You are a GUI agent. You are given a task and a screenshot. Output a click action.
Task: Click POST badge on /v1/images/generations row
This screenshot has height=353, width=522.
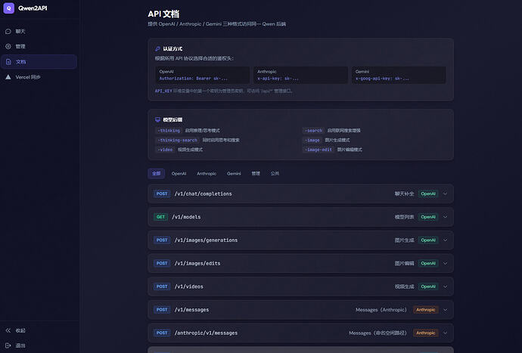click(162, 240)
